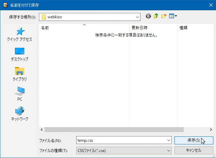Open the view menu icon
This screenshot has width=216, height=158.
(x=173, y=16)
